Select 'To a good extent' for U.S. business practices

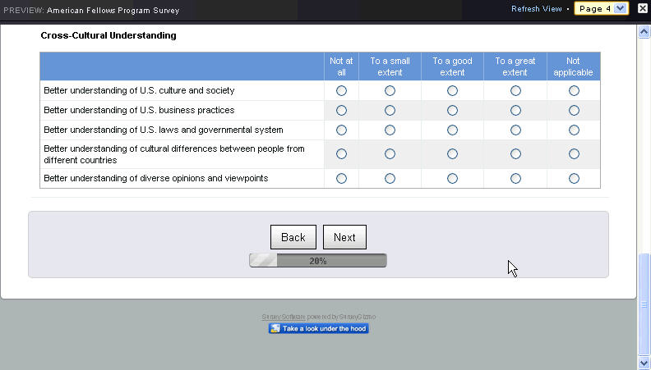[x=453, y=111]
